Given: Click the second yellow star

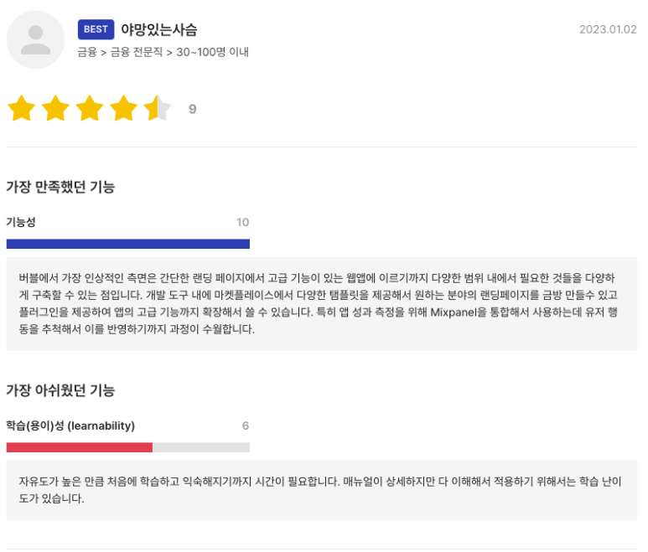Looking at the screenshot, I should (x=55, y=108).
